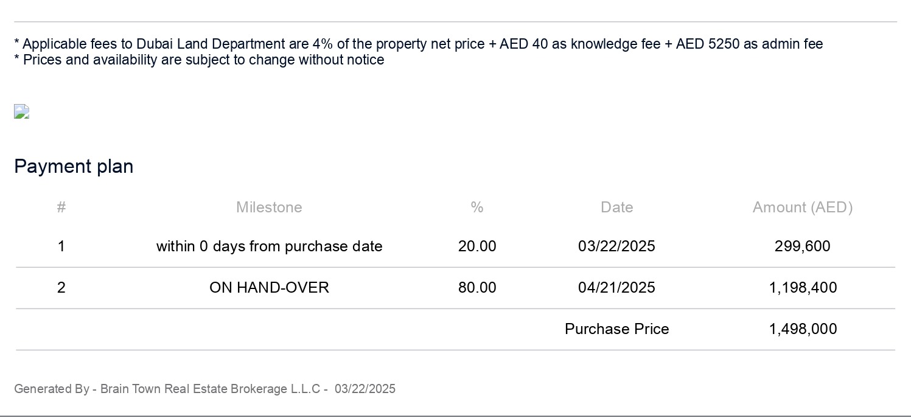
Task: Click the Purchase Price label
Action: tap(616, 329)
